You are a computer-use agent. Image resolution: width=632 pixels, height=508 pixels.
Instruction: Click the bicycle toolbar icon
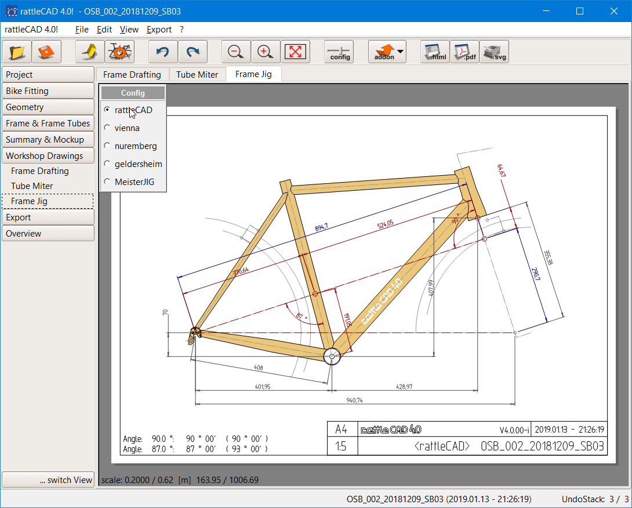point(119,52)
